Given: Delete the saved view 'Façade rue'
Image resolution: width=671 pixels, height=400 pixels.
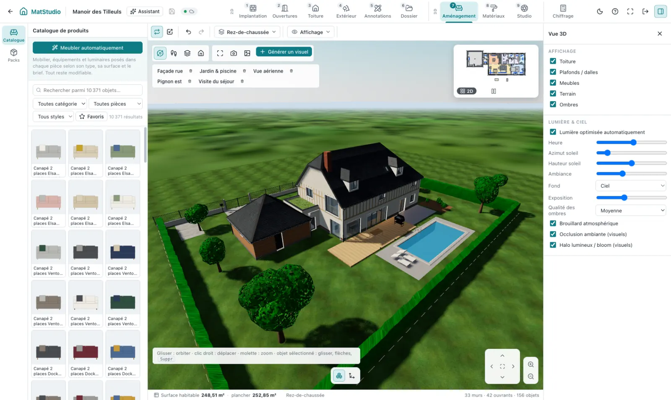Looking at the screenshot, I should click(191, 71).
